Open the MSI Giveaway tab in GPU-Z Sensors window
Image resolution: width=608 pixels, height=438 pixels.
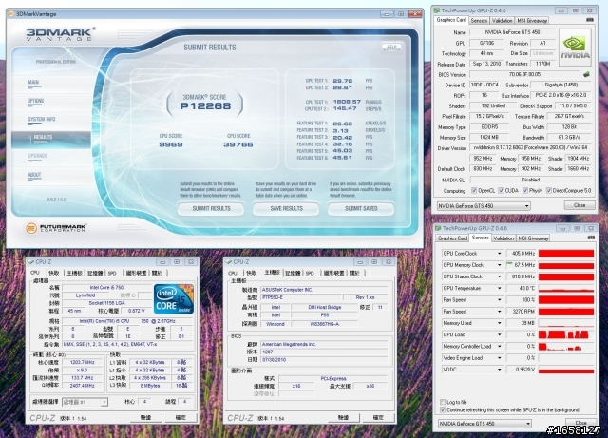533,238
